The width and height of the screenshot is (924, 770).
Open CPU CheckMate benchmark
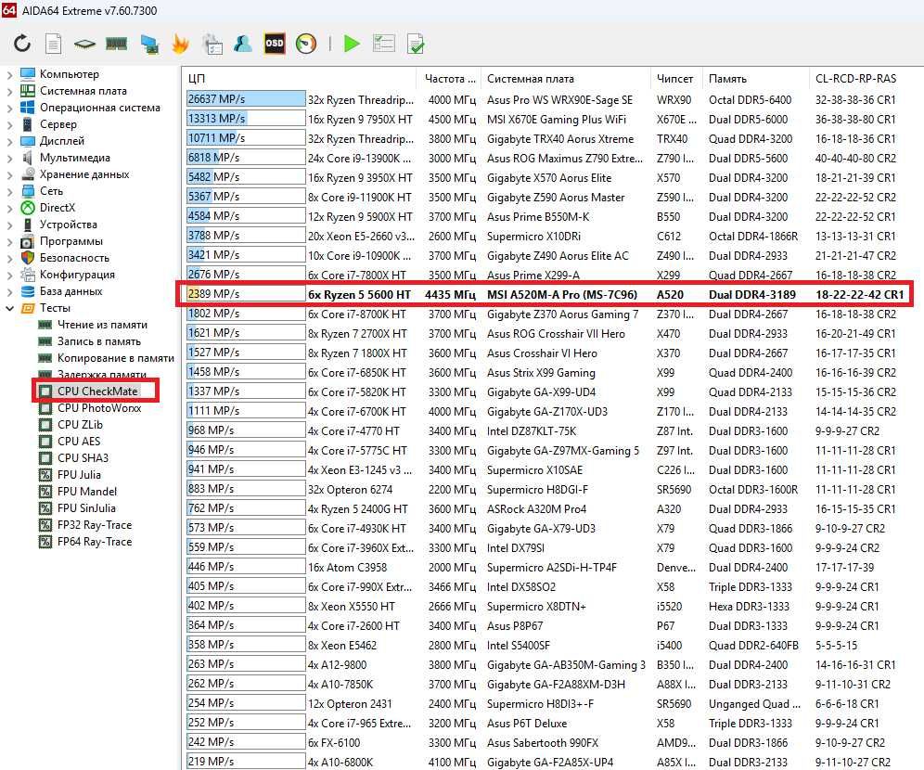click(x=97, y=391)
